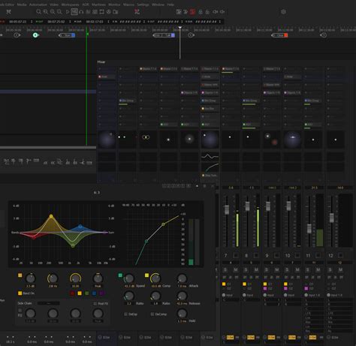This screenshot has height=346, width=356.
Task: Open the Input selector on strip 7
Action: [x=228, y=295]
